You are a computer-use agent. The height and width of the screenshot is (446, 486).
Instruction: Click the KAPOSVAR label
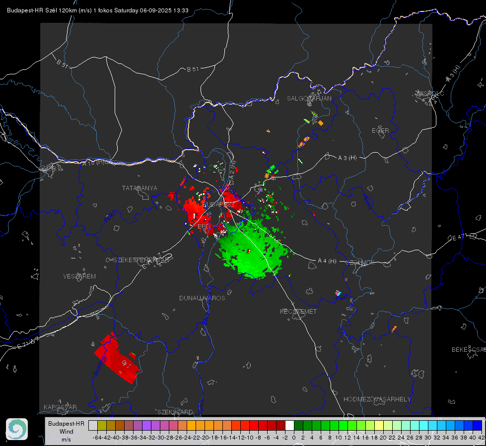pos(60,407)
